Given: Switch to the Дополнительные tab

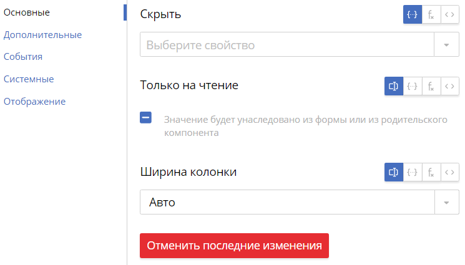Looking at the screenshot, I should [x=42, y=35].
